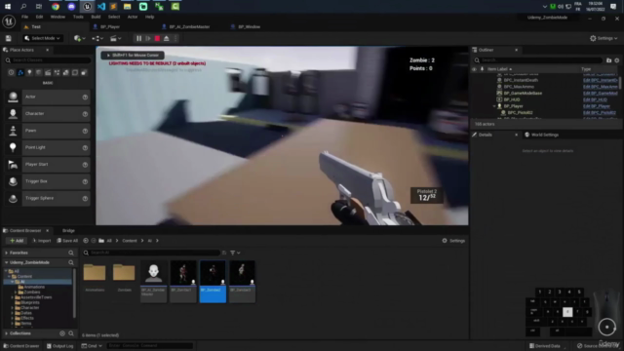Open help for the Pawn item
The height and width of the screenshot is (351, 624).
[x=85, y=131]
